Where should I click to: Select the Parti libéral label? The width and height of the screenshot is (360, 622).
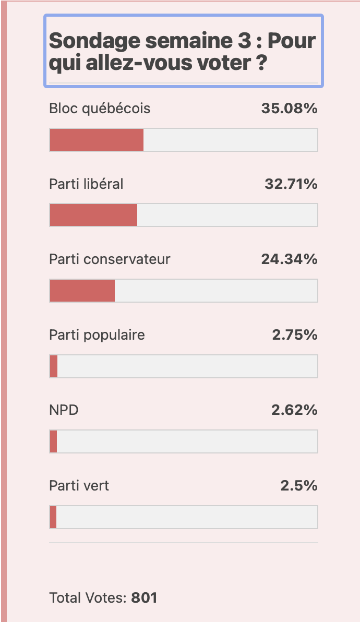click(86, 184)
